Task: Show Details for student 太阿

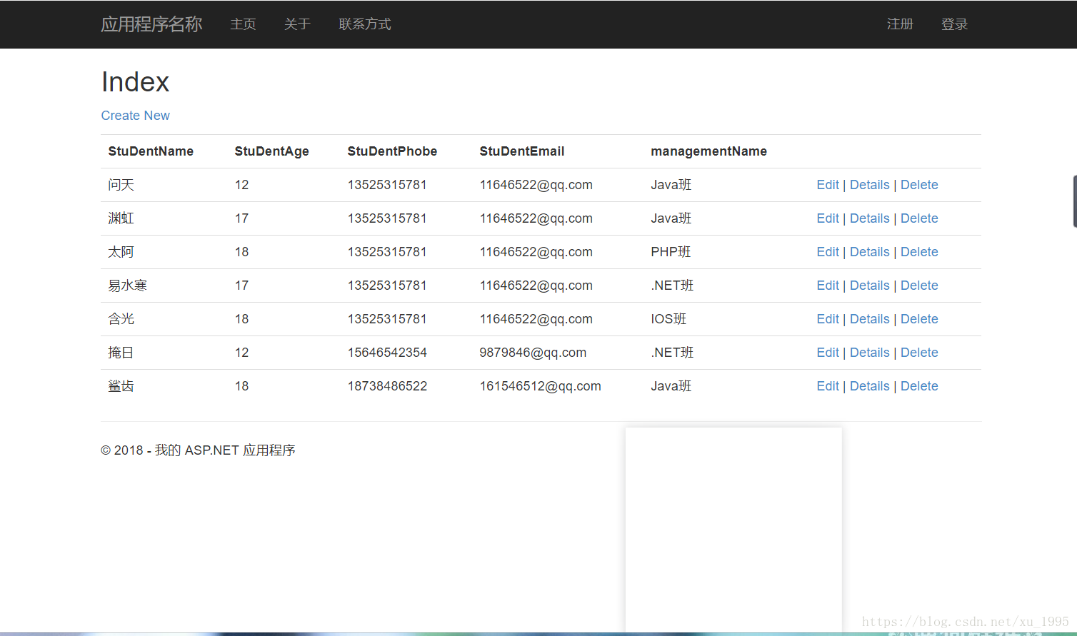Action: pyautogui.click(x=870, y=252)
